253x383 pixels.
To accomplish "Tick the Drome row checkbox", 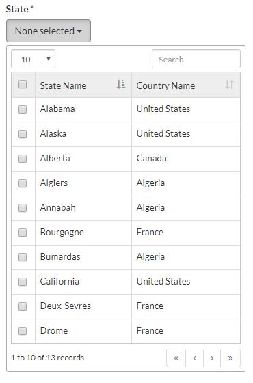I will 23,331.
